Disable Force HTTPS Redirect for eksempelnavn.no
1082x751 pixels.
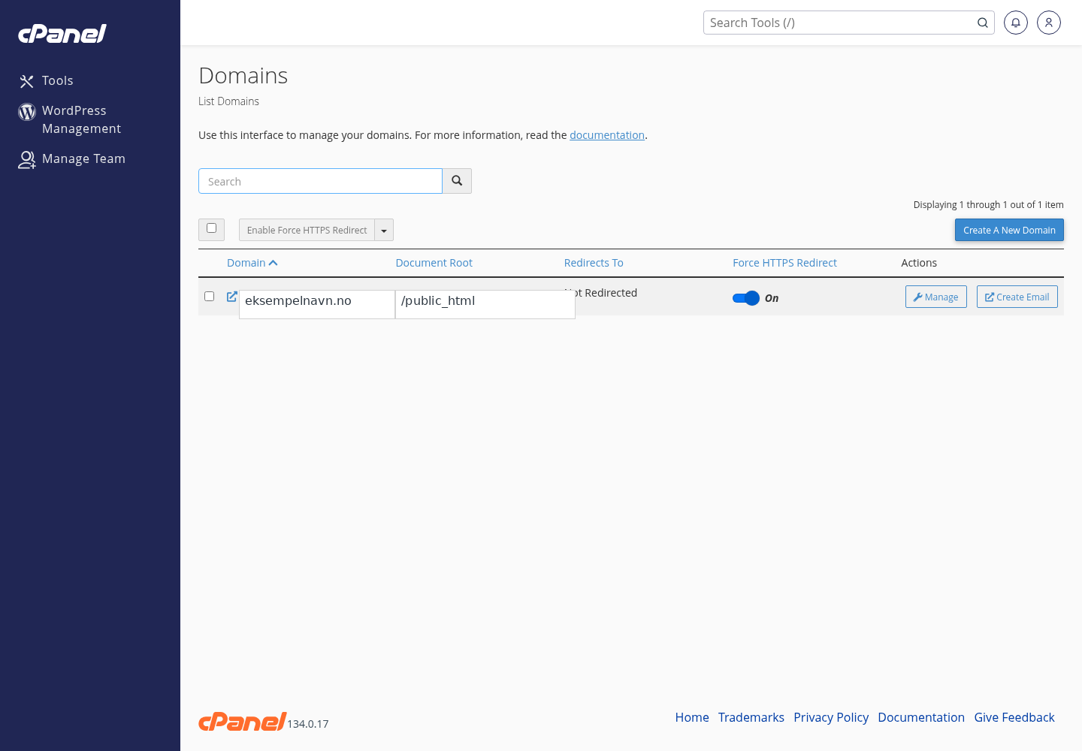click(x=745, y=298)
